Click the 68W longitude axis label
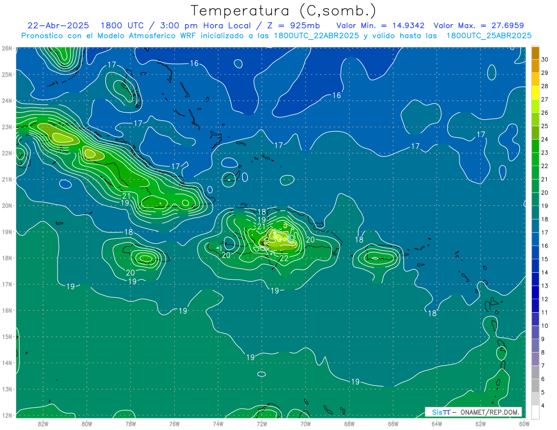The image size is (557, 430). coord(349,424)
